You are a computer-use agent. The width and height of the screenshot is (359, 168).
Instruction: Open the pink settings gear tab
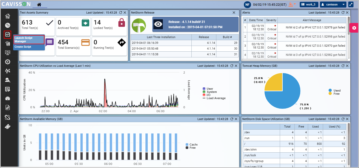tap(354, 28)
